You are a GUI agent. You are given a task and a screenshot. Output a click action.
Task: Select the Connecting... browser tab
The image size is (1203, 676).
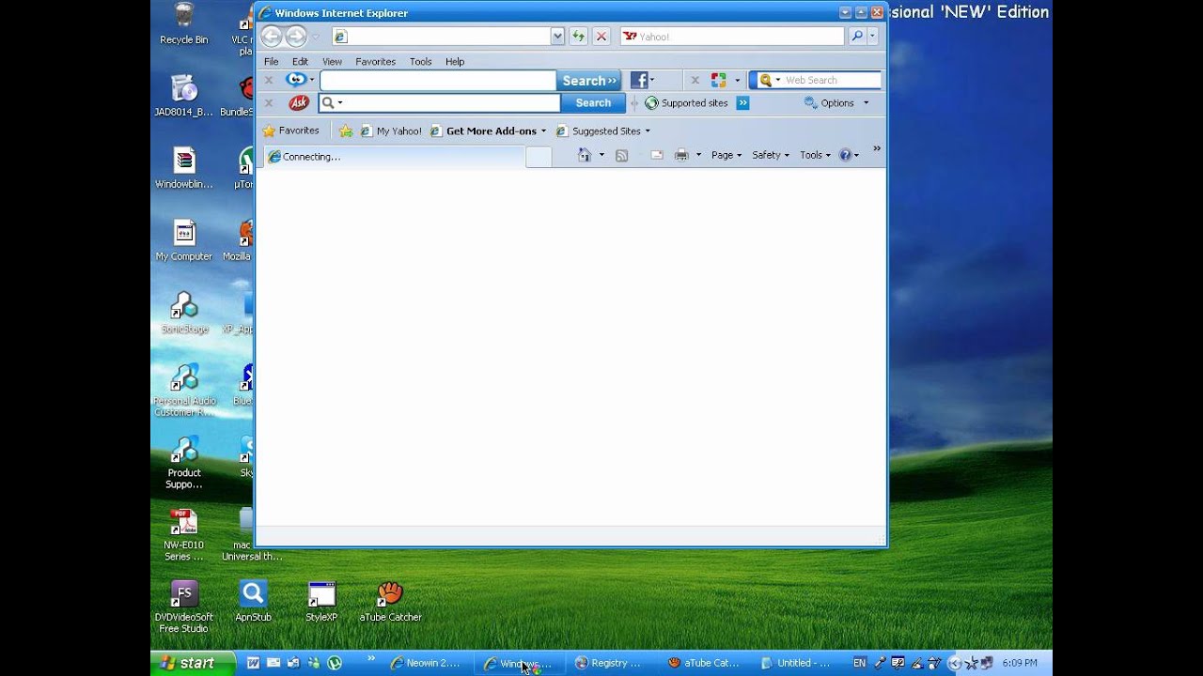[x=394, y=157]
